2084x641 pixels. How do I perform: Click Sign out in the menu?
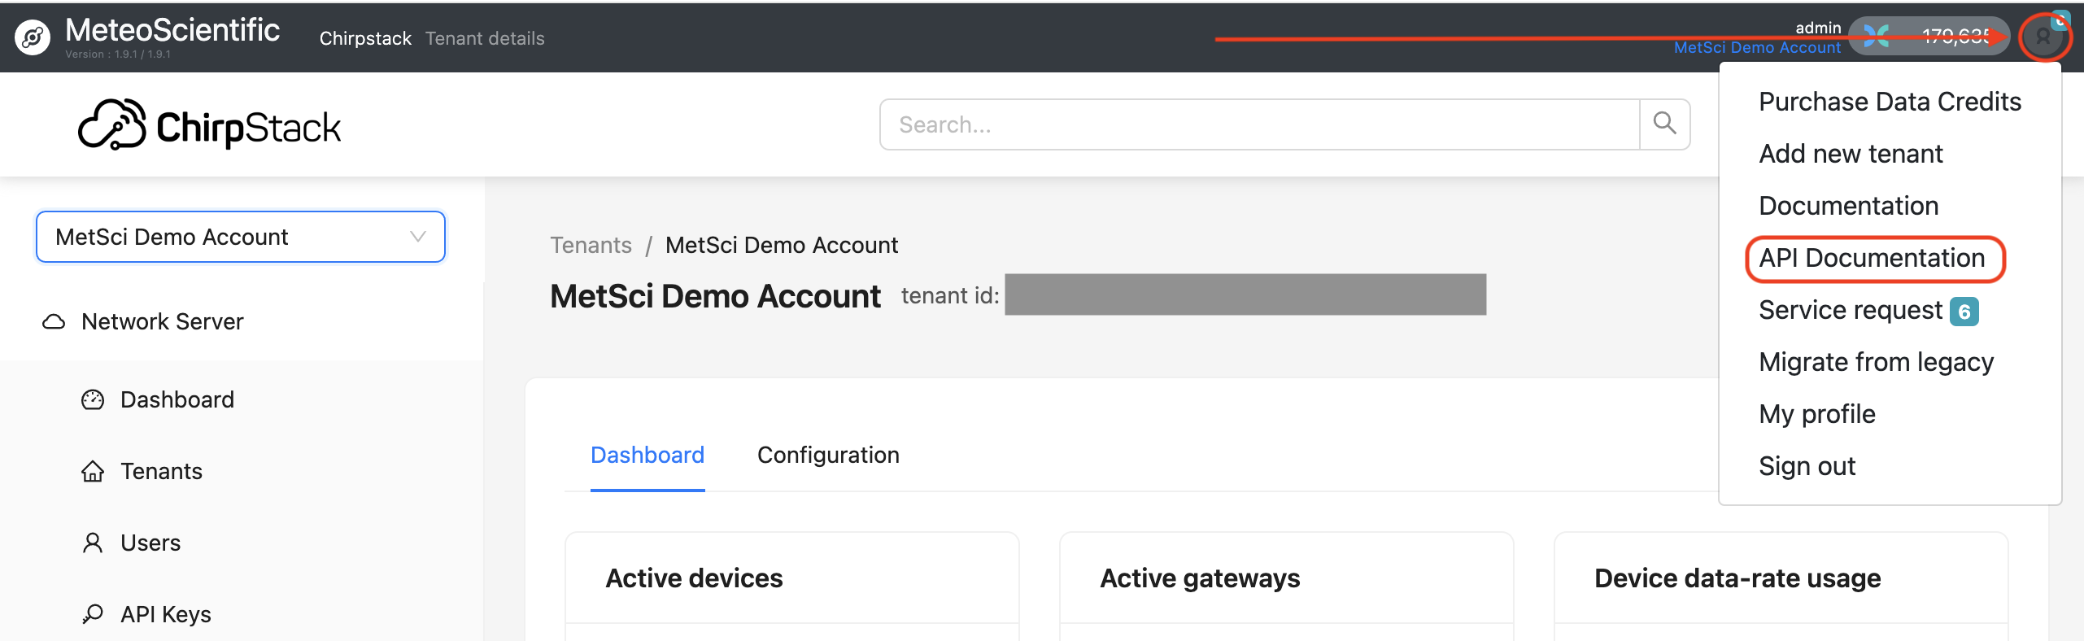[1807, 466]
